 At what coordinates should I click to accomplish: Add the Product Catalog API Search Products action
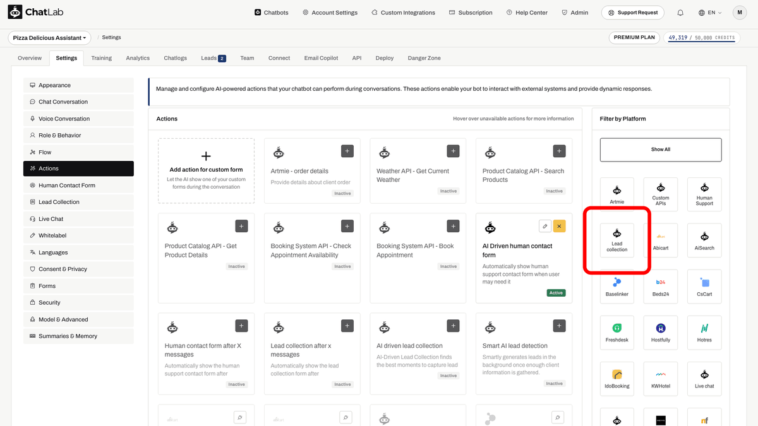click(559, 151)
